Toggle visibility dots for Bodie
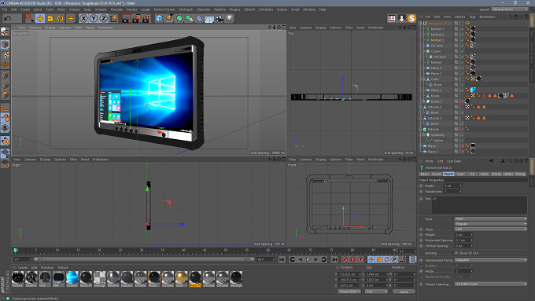Screen dimensions: 535x301 (459, 96)
